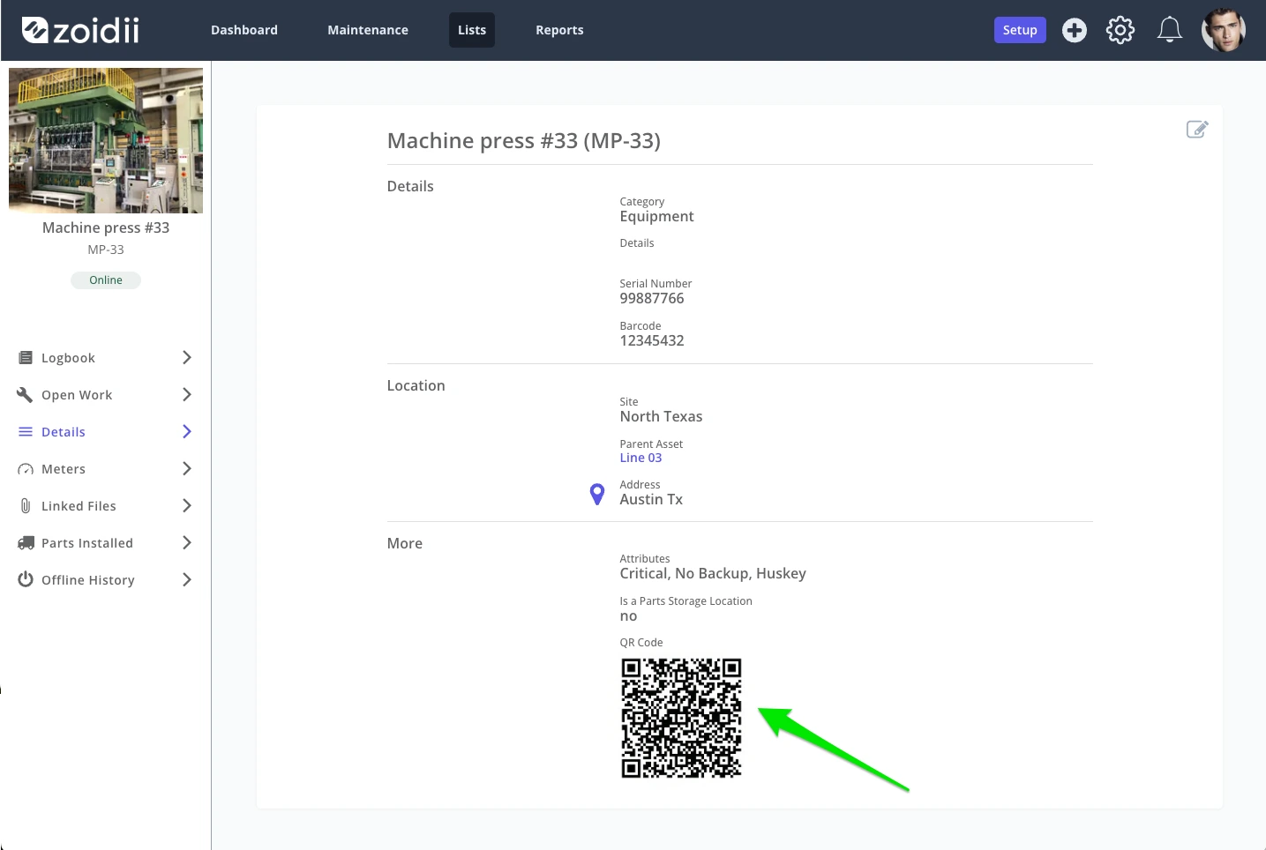Viewport: 1266px width, 850px height.
Task: Click the Austin Tx address
Action: (x=651, y=500)
